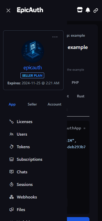102x221 pixels.
Task: Close the sidebar with the X icon
Action: [x=8, y=10]
